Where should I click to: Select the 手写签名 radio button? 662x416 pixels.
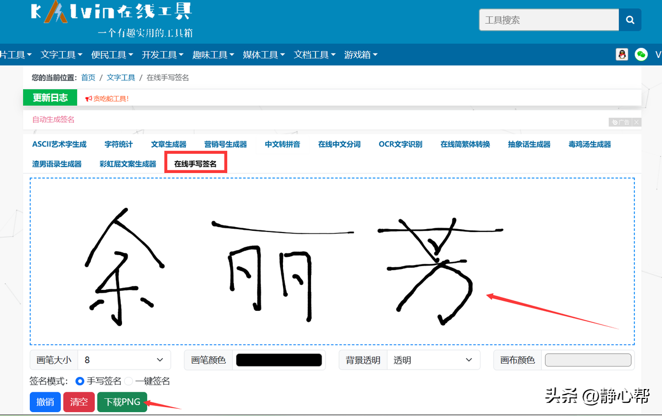79,381
